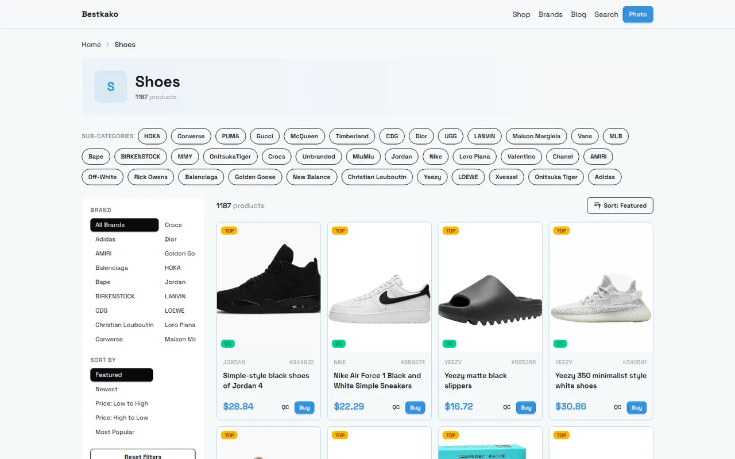Screen dimensions: 735x459
Task: Select Newest sort option
Action: [x=122, y=389]
